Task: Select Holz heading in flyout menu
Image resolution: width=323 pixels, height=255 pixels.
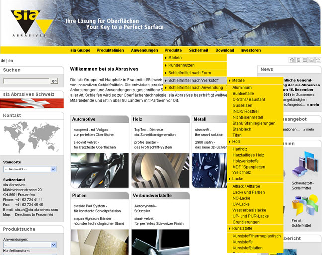Action: pos(255,142)
